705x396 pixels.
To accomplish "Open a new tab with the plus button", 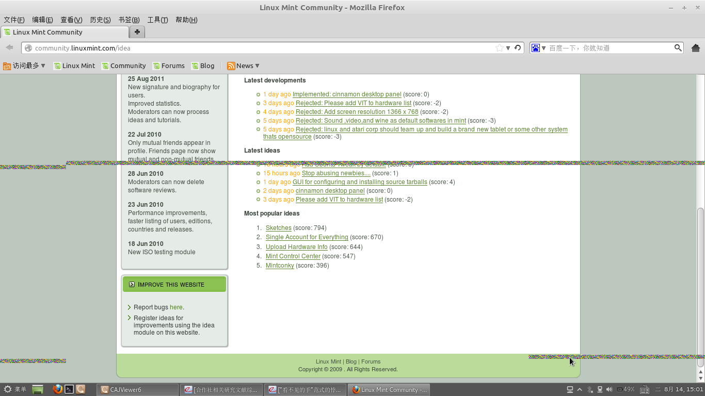I will point(137,32).
